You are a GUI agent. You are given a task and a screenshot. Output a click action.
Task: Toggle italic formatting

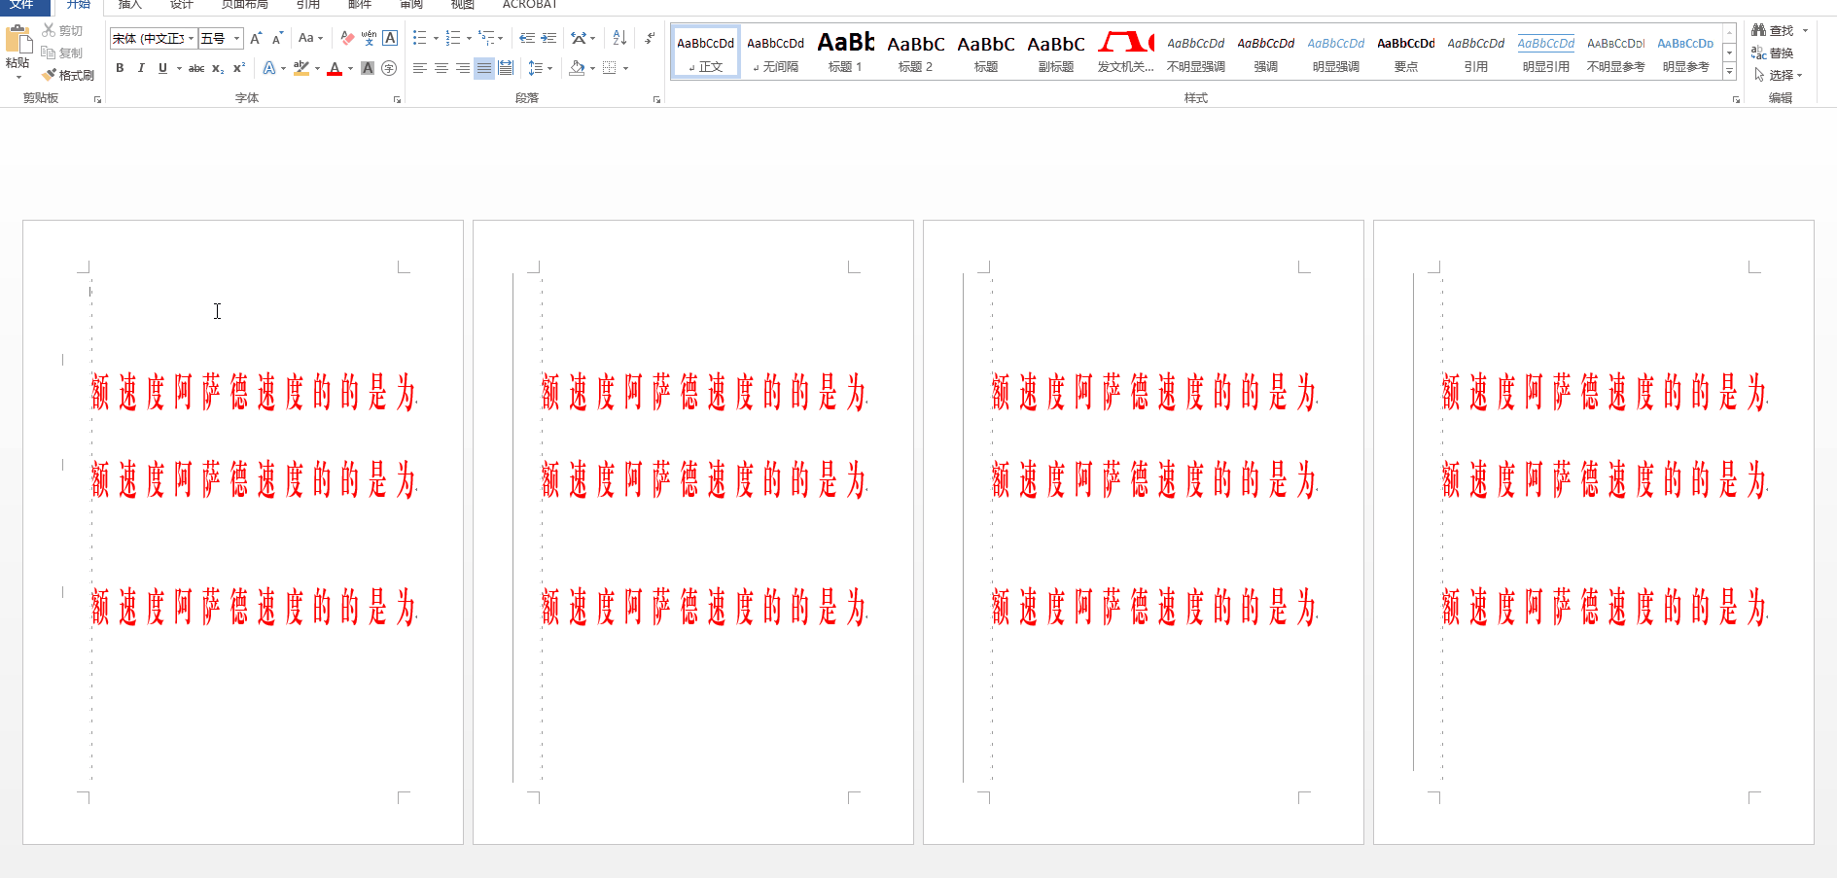[x=141, y=68]
